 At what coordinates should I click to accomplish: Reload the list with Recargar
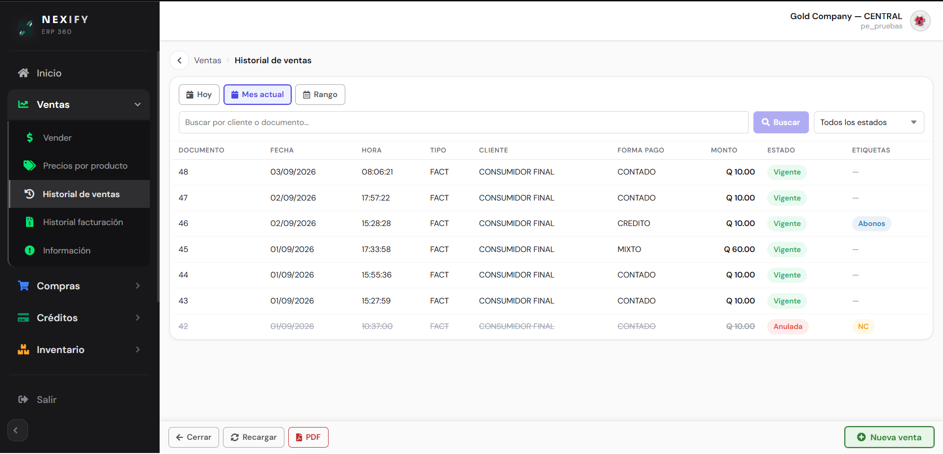tap(253, 437)
